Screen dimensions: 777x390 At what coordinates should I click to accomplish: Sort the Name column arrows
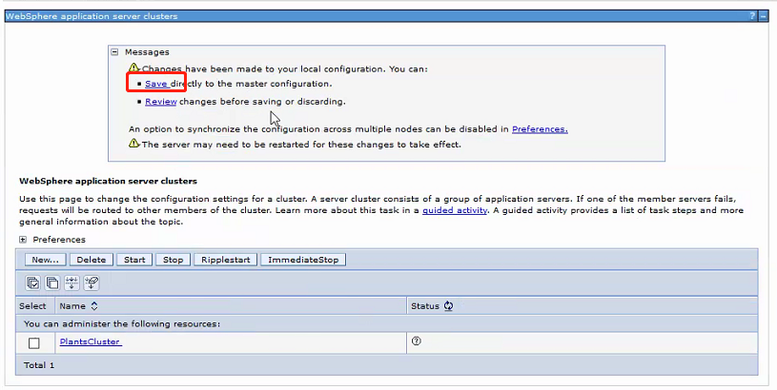coord(93,306)
